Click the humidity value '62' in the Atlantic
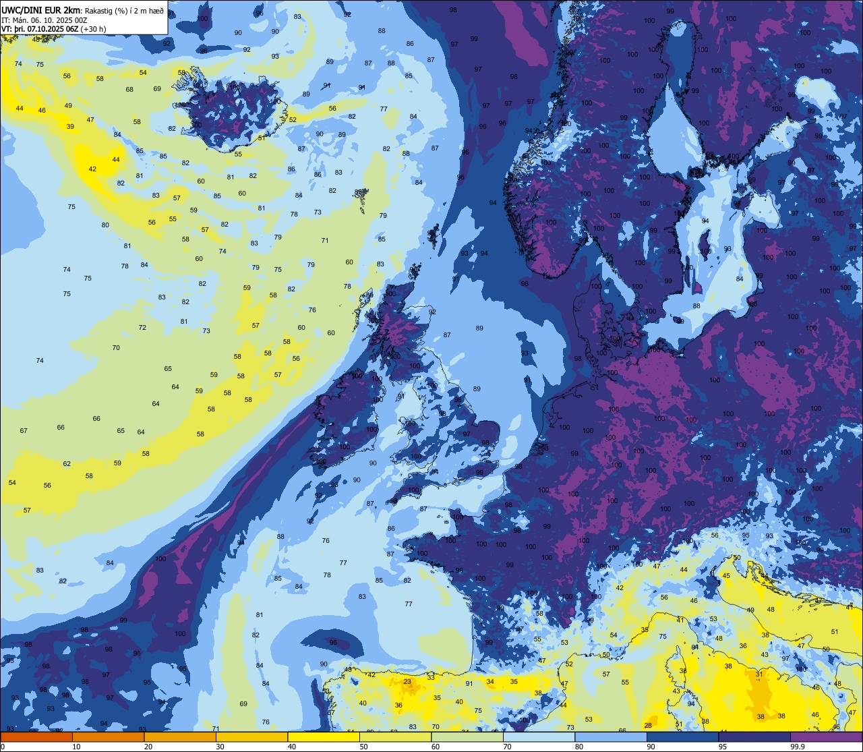Viewport: 863px width, 752px height. pyautogui.click(x=67, y=463)
